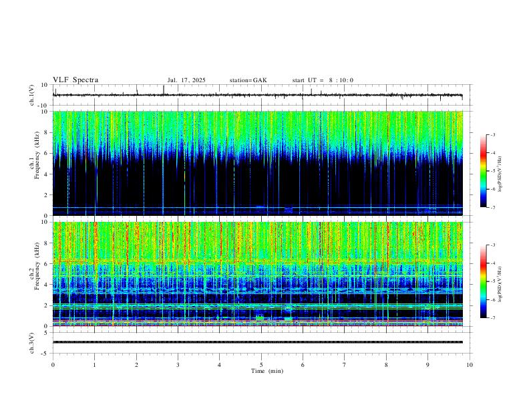This screenshot has width=529, height=409.
Task: Click the 'start UT = 8 :10: 0' text
Action: click(323, 80)
